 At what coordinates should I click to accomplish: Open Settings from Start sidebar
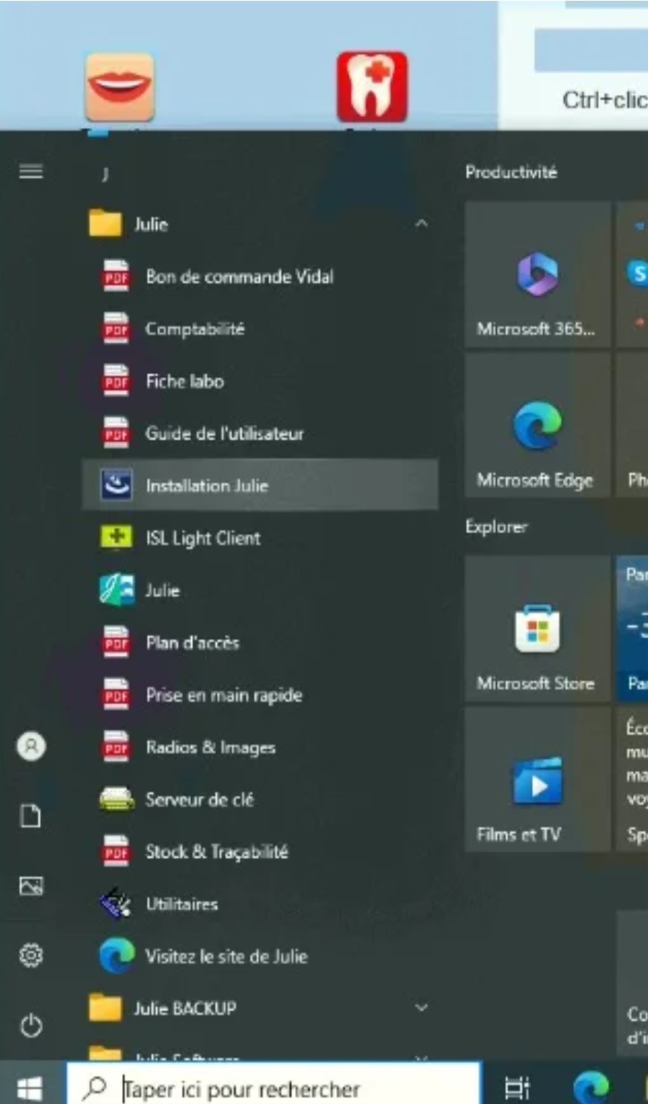pos(31,955)
